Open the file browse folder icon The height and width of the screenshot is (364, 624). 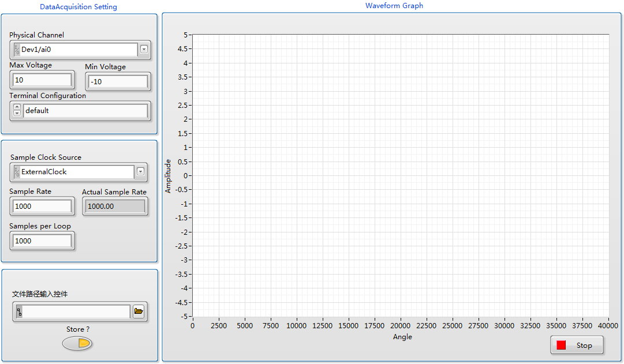click(x=139, y=312)
